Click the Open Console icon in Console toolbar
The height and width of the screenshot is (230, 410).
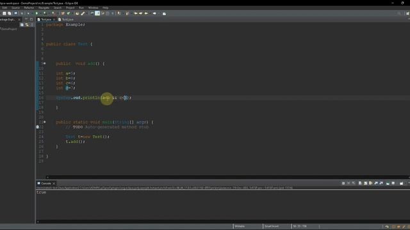pos(402,183)
